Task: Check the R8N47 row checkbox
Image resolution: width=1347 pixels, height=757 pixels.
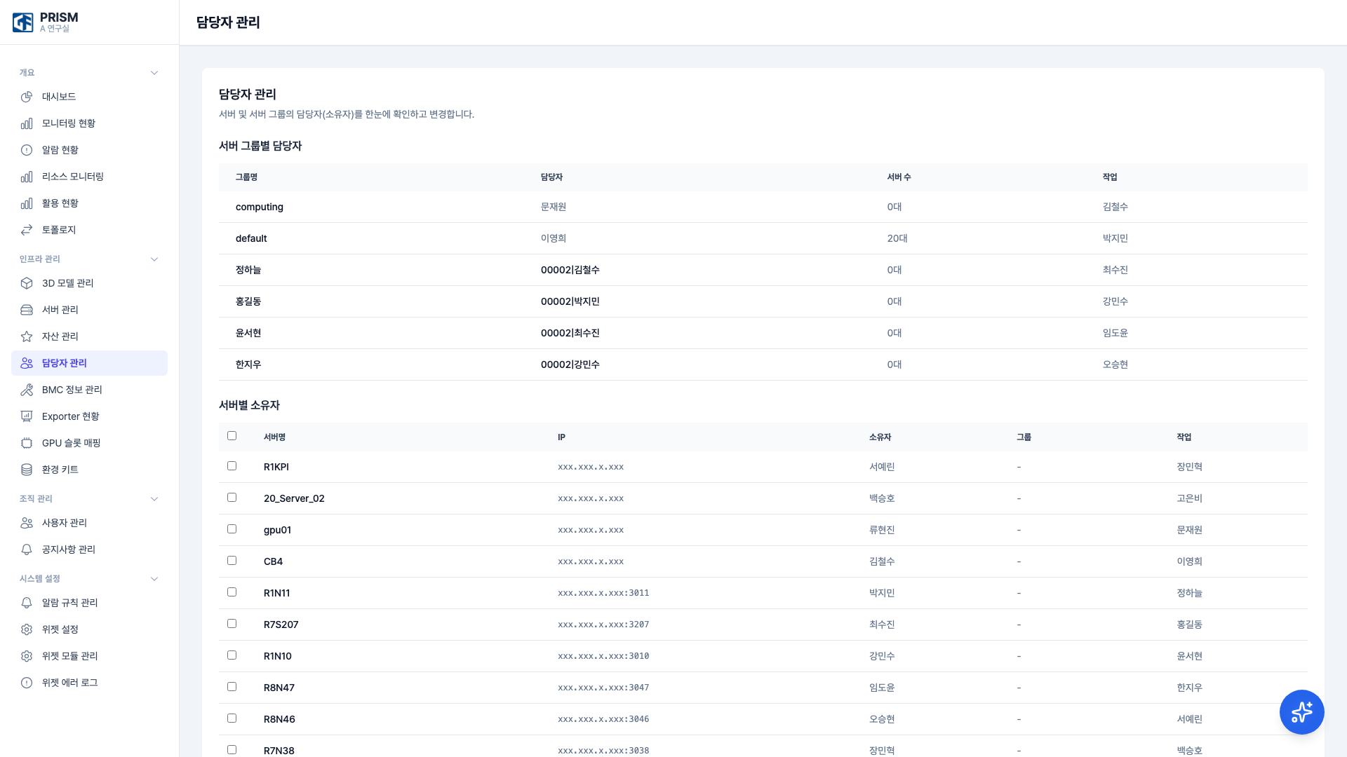Action: click(x=232, y=687)
